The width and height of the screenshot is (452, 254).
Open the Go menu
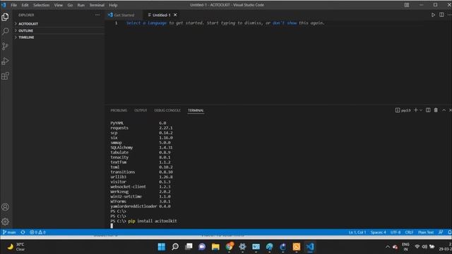pyautogui.click(x=70, y=5)
